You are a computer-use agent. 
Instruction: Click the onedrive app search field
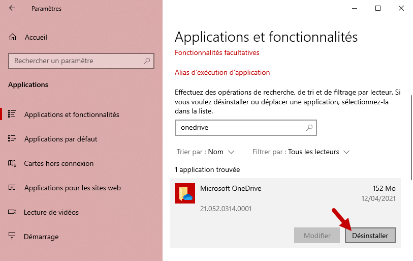246,128
